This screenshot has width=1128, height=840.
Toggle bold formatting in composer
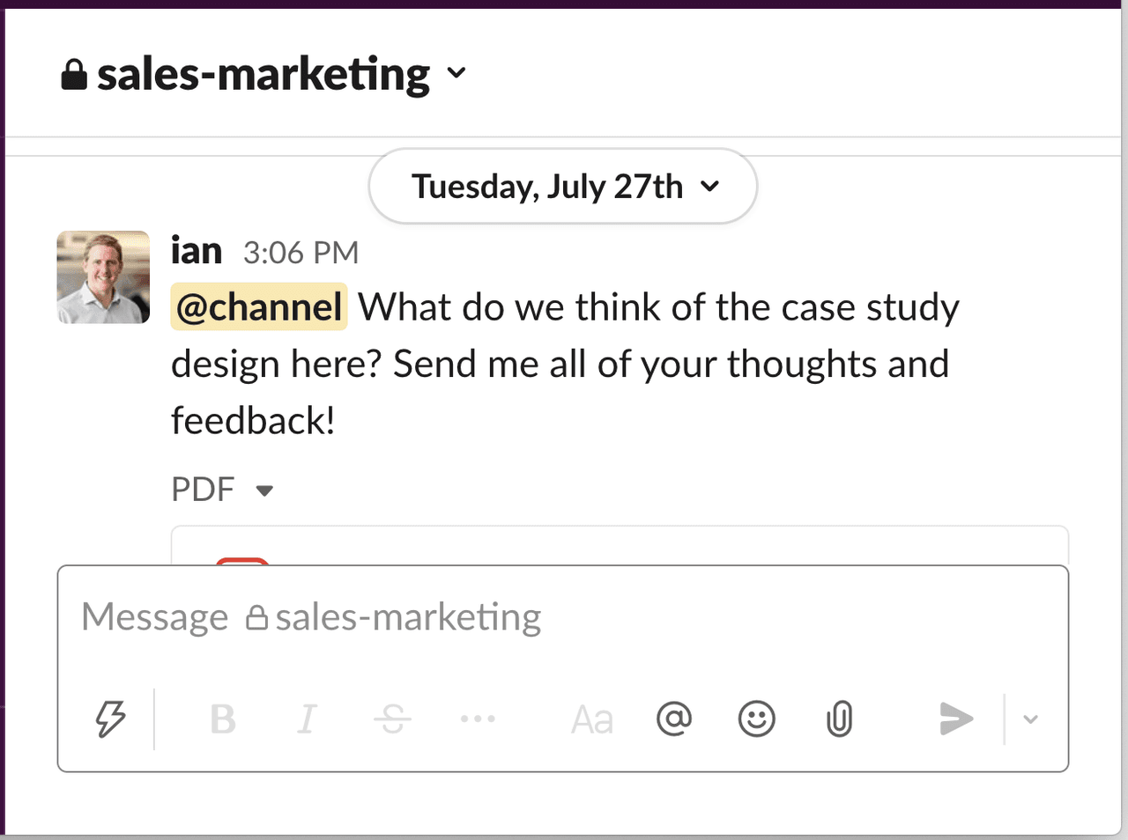[x=223, y=719]
